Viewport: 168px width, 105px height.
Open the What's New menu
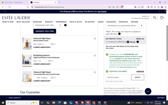click(8, 22)
